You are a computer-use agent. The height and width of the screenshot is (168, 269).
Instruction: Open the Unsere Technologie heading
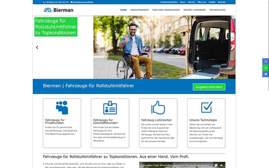click(x=203, y=120)
